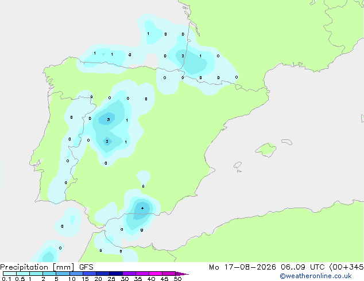The image size is (364, 281).
Task: Select the 5–10 mm legend color
Action: [63, 274]
